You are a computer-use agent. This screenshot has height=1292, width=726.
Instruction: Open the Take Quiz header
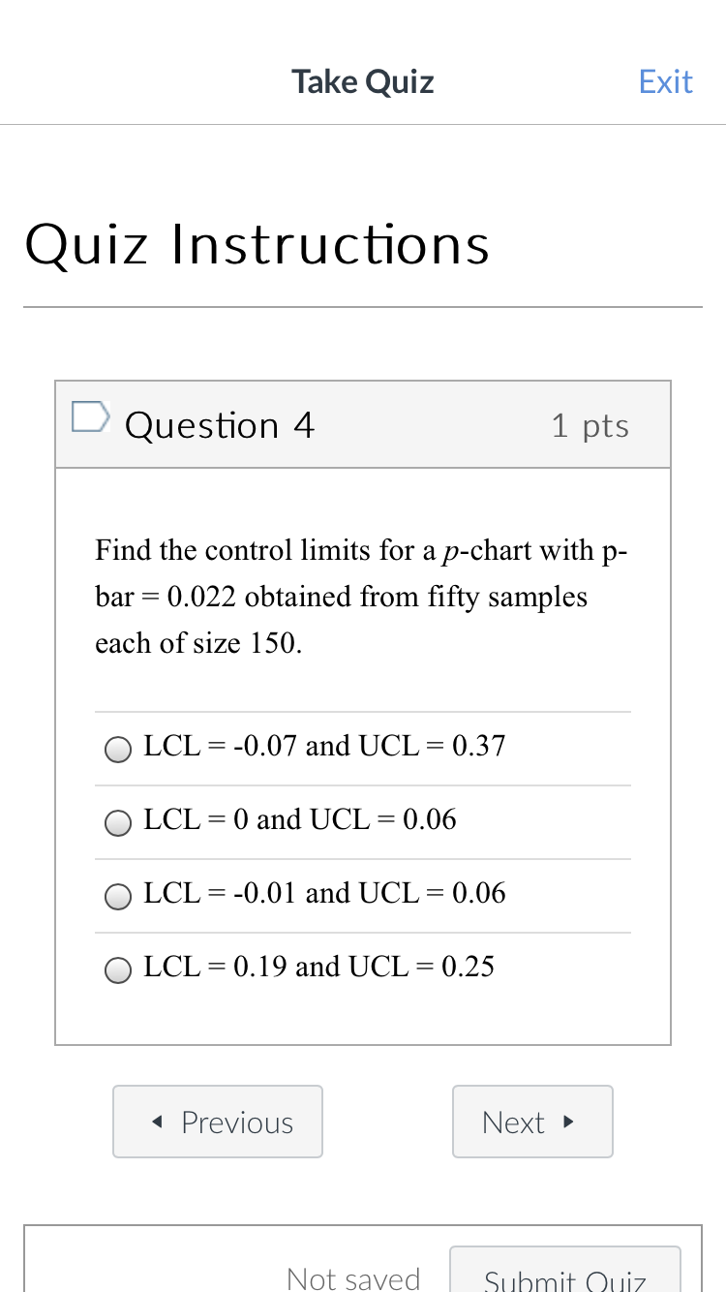pos(362,81)
